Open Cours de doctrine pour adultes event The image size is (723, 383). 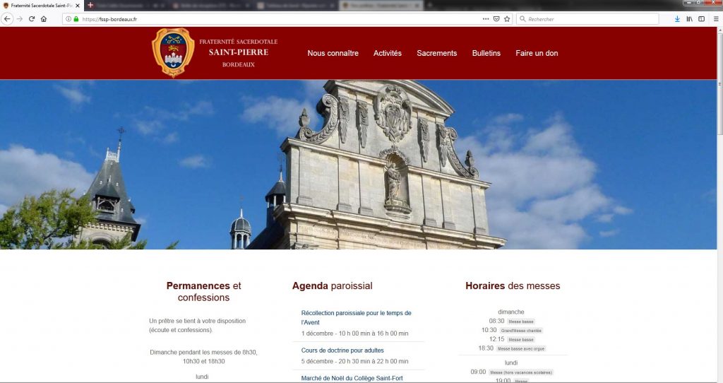click(x=342, y=350)
